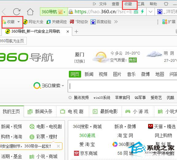Image resolution: width=177 pixels, height=160 pixels.
Task: Click tomorrow's cloud weather icon
Action: [x=154, y=54]
